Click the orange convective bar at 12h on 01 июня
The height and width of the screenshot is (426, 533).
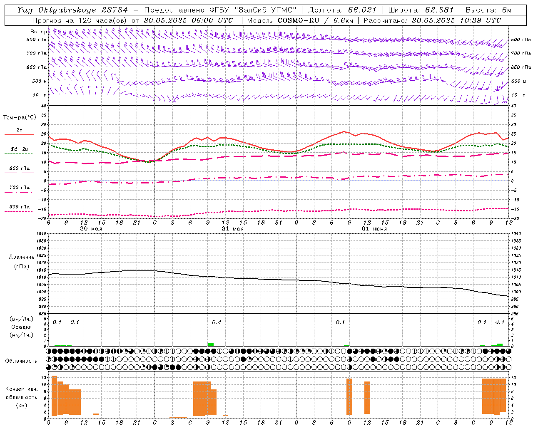(x=367, y=398)
